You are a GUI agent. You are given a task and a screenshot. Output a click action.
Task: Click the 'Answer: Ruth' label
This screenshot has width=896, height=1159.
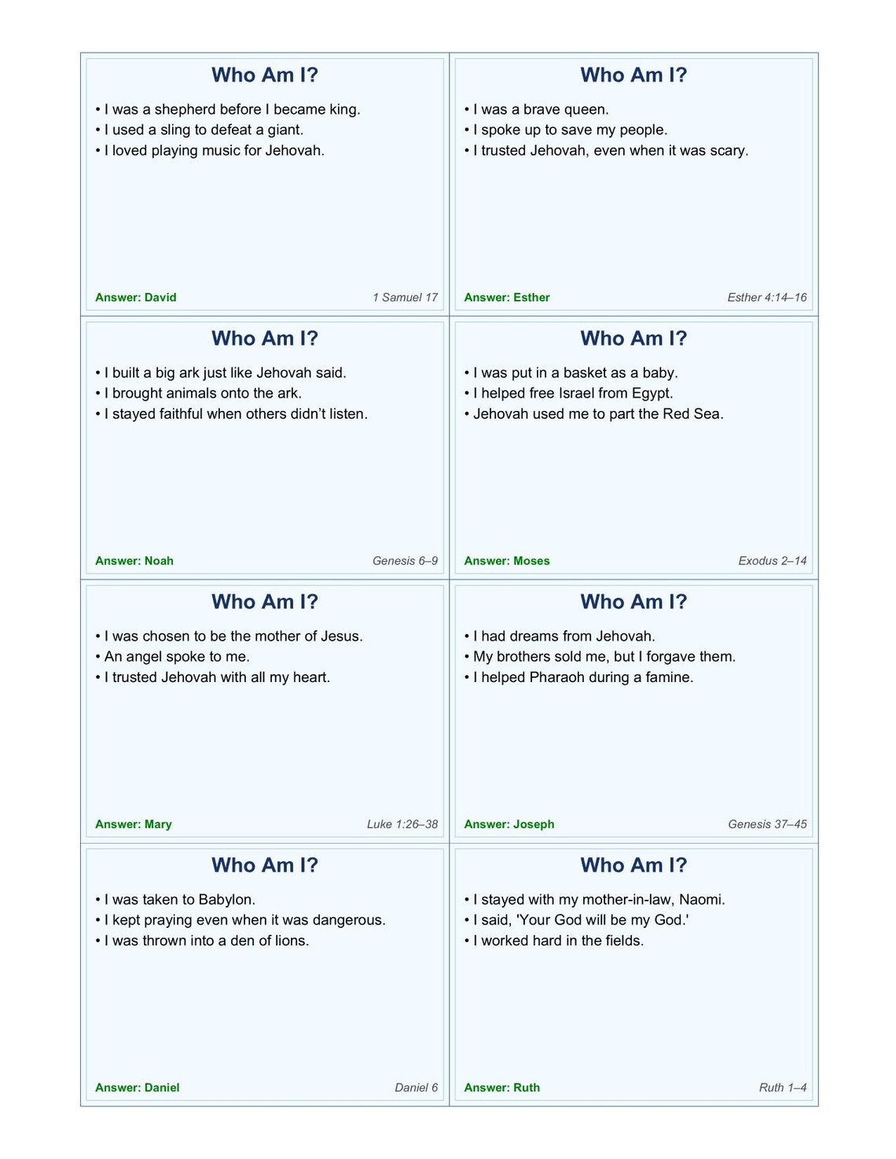click(501, 1087)
